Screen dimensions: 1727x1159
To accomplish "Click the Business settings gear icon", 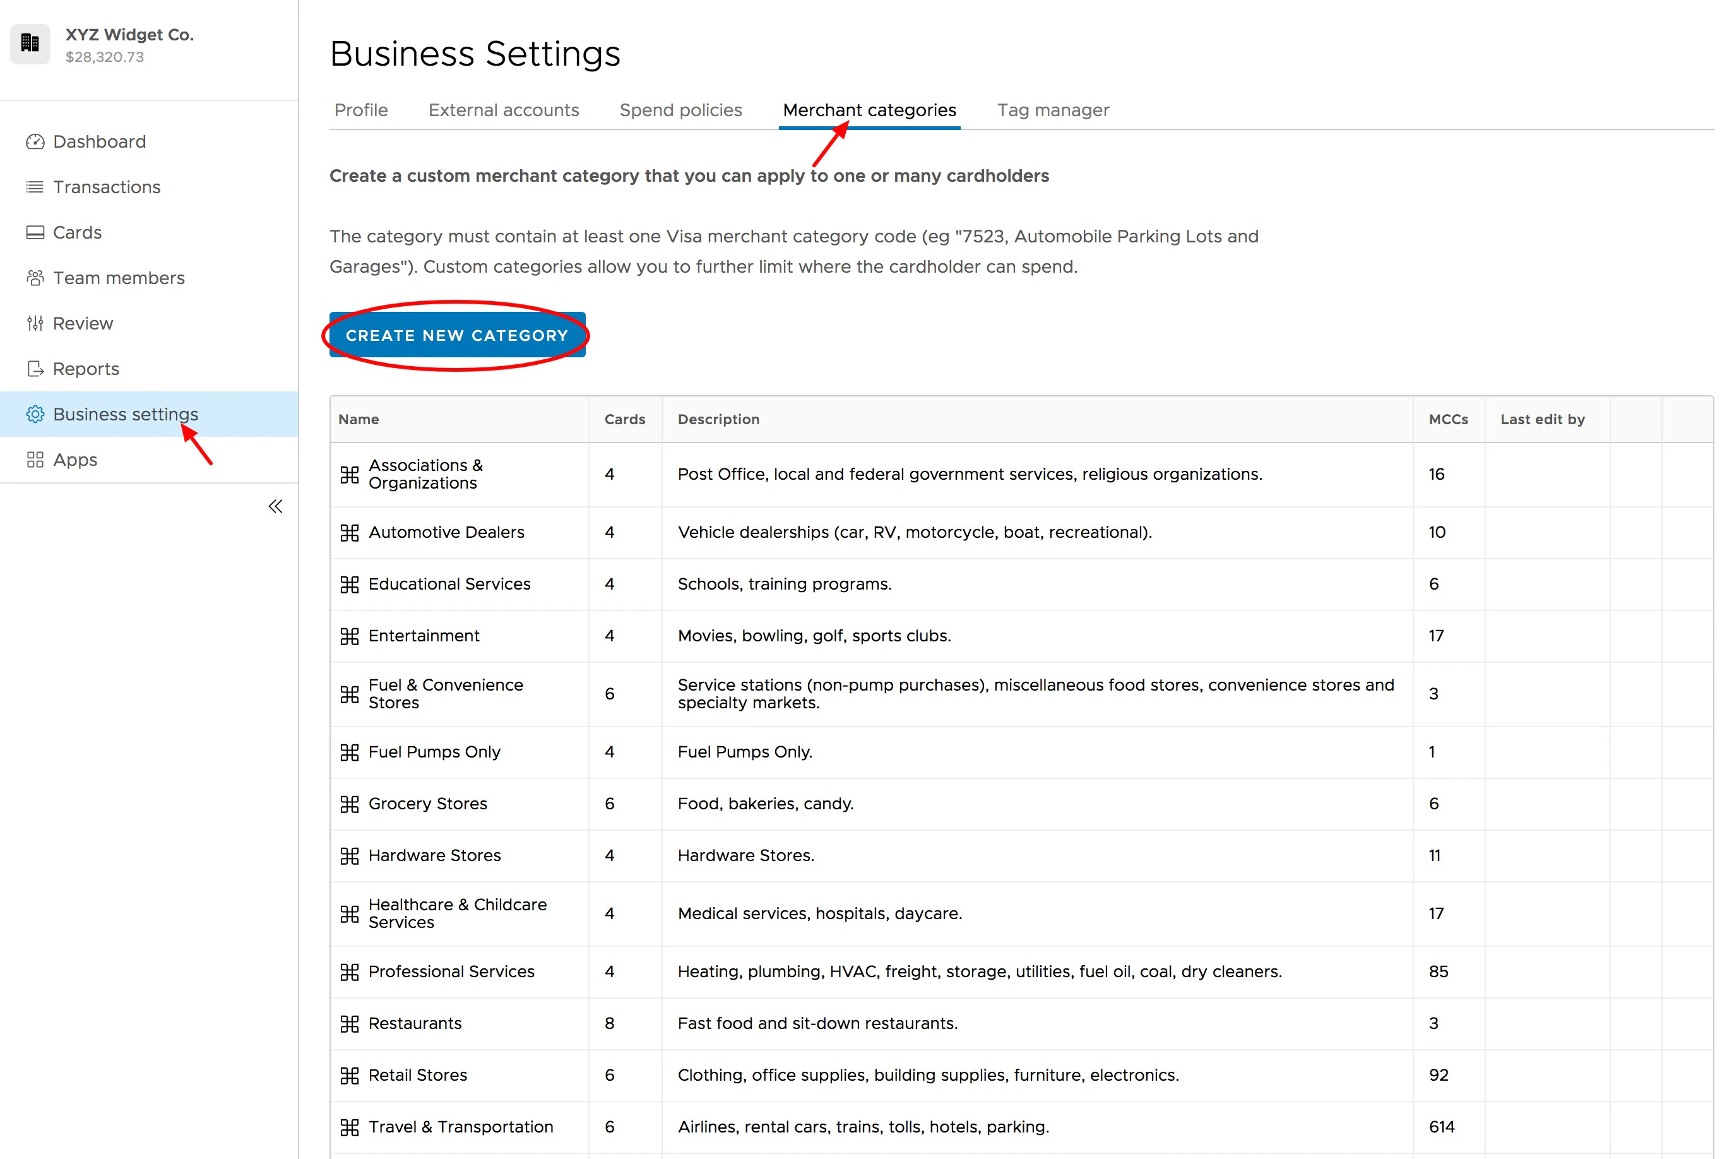I will tap(35, 414).
